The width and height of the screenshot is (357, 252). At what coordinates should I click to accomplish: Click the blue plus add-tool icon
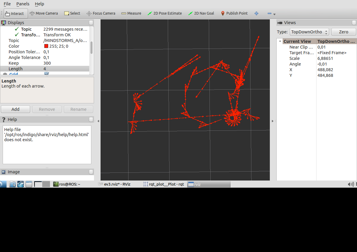pyautogui.click(x=256, y=13)
